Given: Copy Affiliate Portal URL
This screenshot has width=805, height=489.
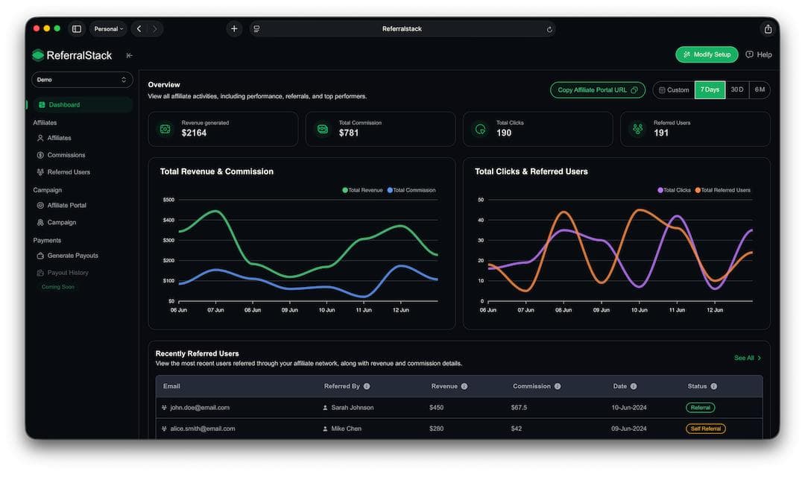Looking at the screenshot, I should [598, 90].
